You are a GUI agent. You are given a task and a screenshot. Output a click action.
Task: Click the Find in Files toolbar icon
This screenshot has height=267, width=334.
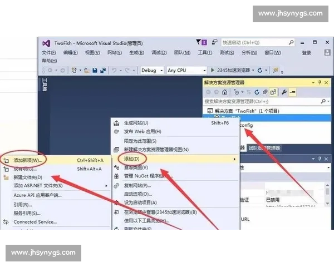click(276, 70)
